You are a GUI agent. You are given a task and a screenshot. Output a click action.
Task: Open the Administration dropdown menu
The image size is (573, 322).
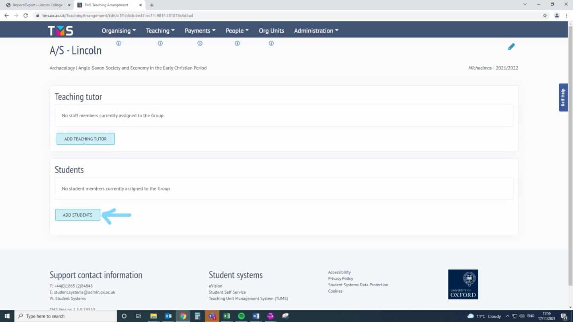click(x=316, y=31)
